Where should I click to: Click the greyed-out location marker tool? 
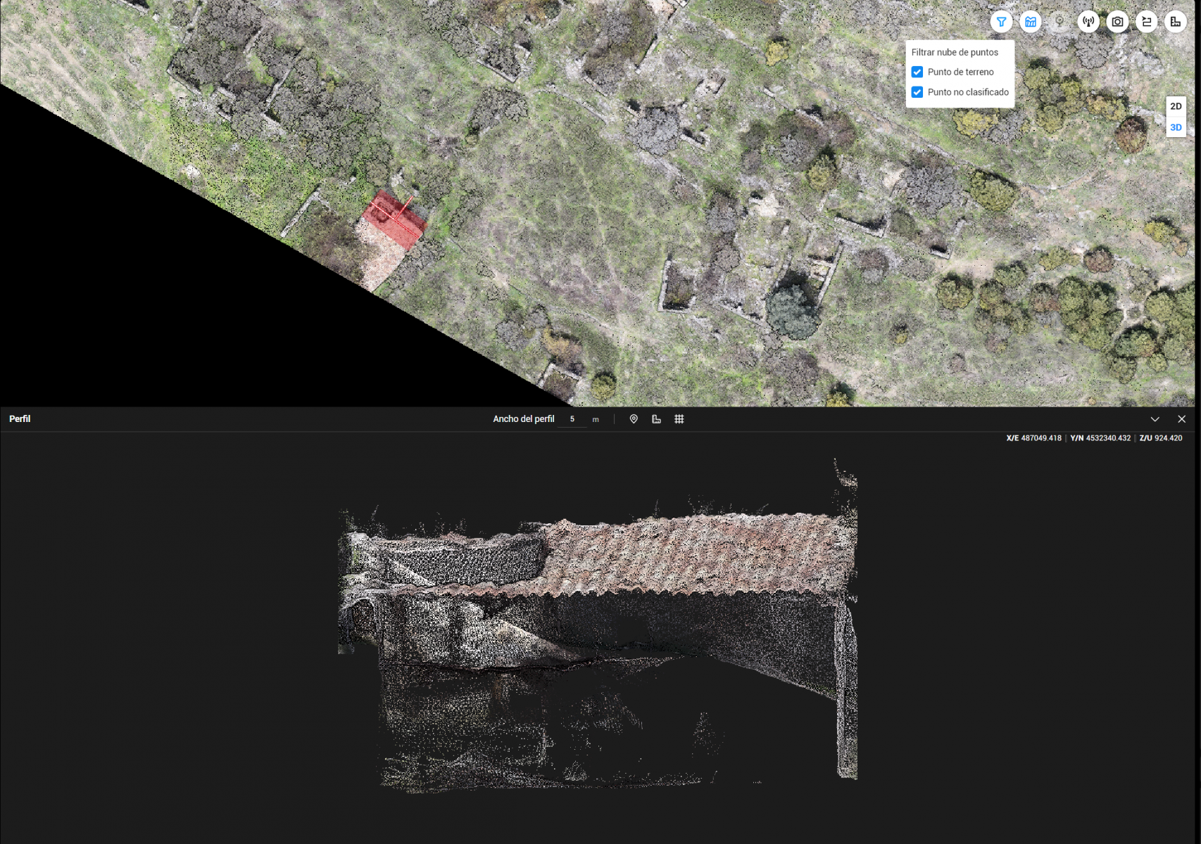pos(1059,22)
